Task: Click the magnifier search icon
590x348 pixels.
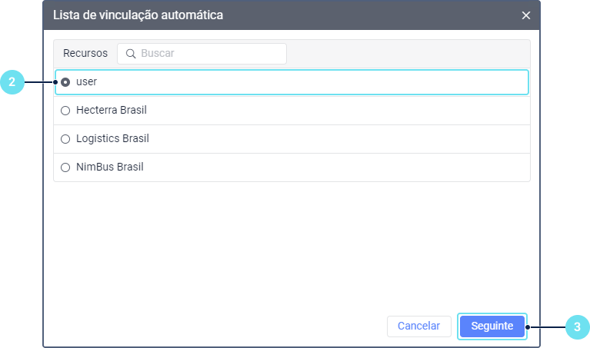Action: pyautogui.click(x=131, y=54)
